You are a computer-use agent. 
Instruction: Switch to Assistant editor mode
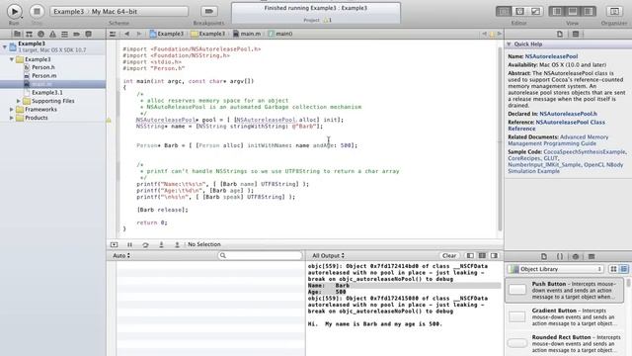[519, 11]
